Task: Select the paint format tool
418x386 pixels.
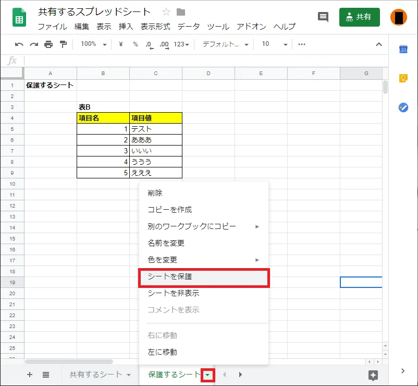Action: click(x=63, y=44)
